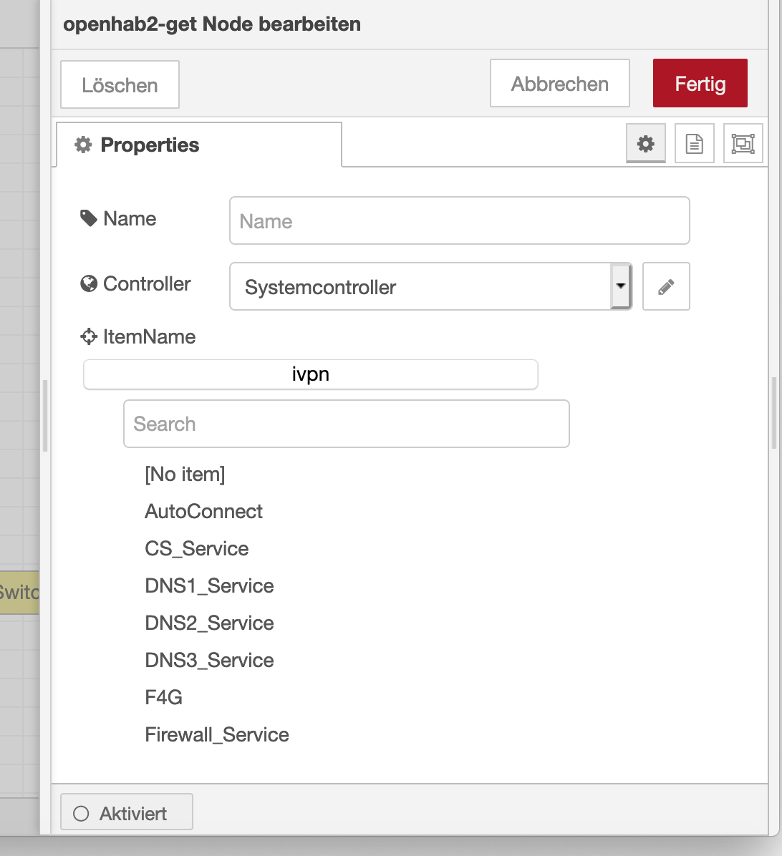Viewport: 782px width, 856px height.
Task: Select Firewall_Service from list
Action: point(217,734)
